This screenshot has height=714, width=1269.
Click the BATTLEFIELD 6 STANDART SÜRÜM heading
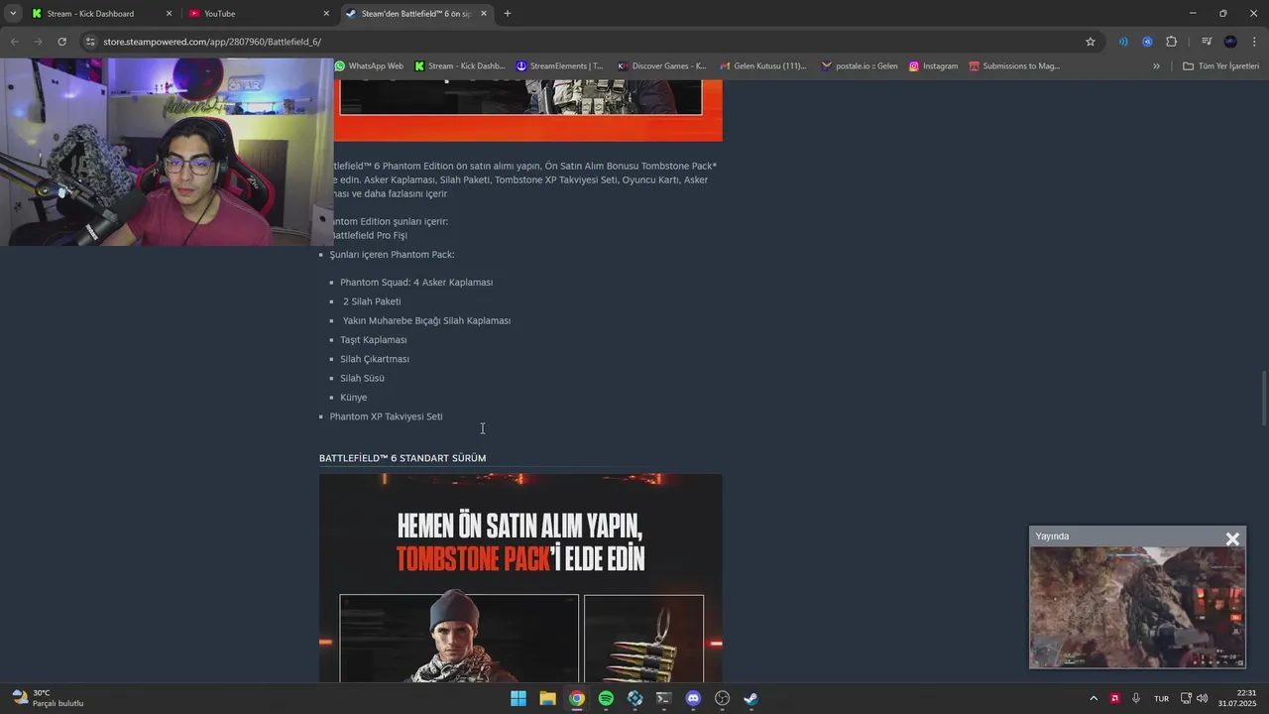[403, 458]
